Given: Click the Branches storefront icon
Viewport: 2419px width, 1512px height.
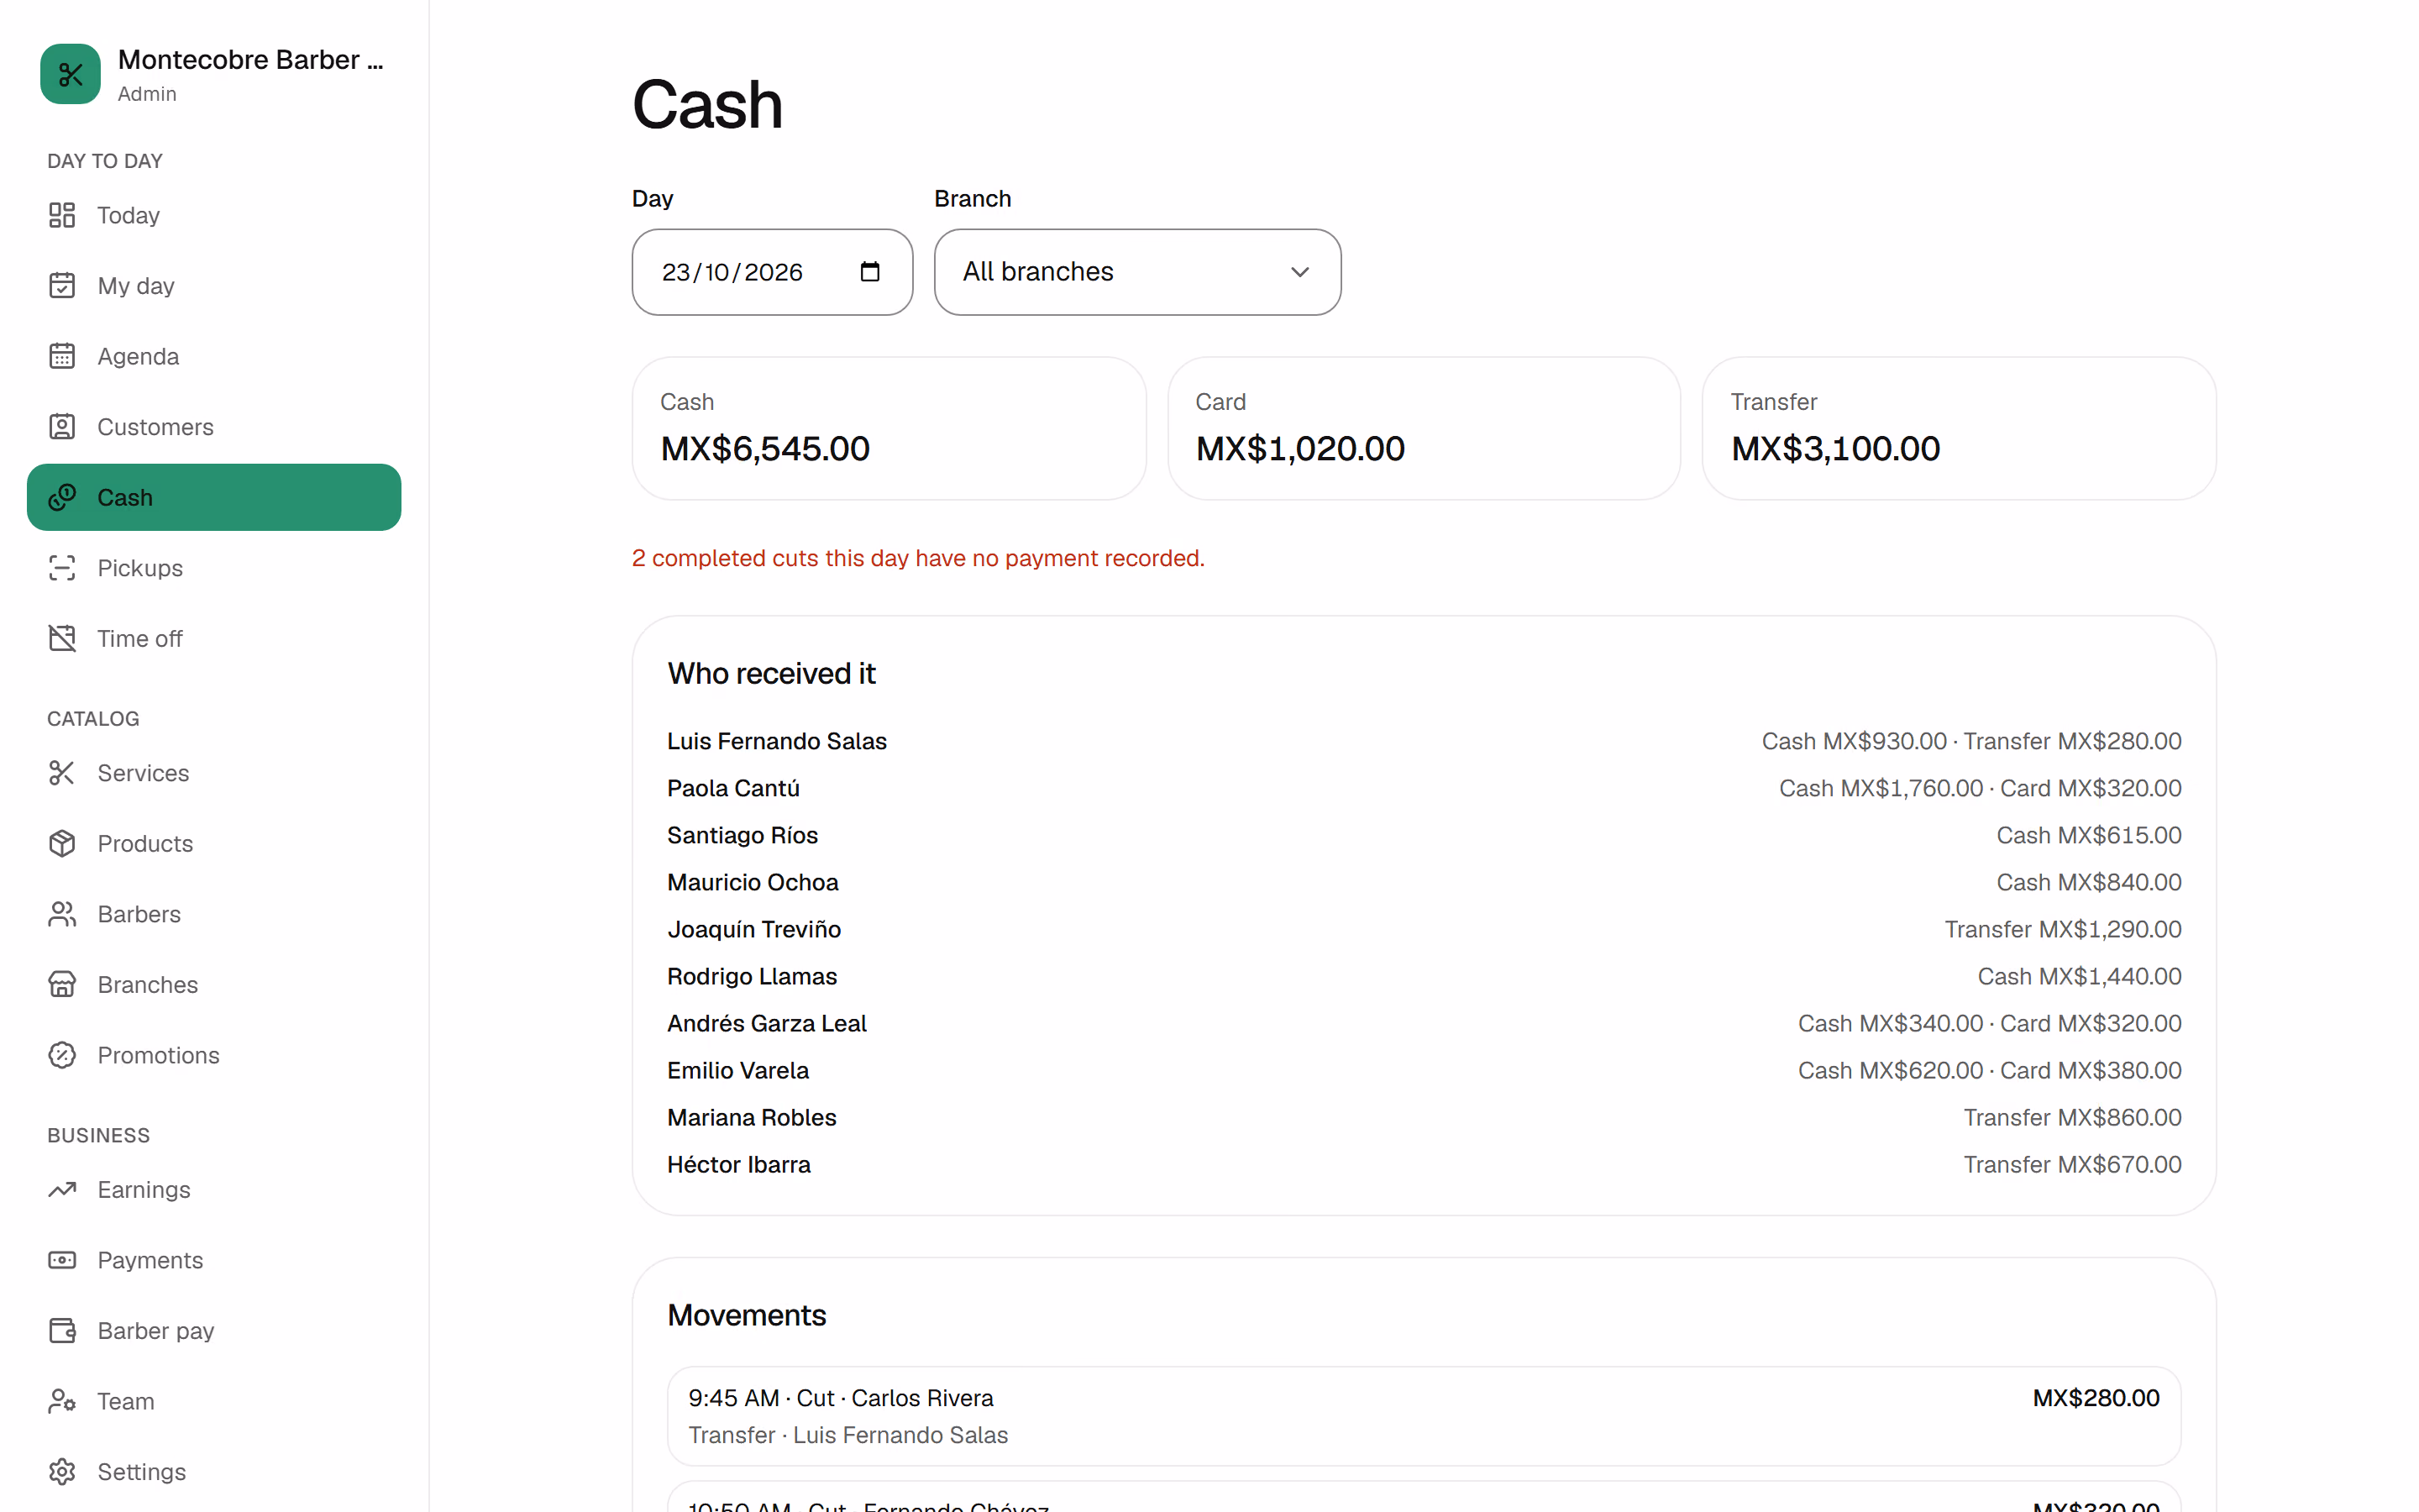Looking at the screenshot, I should coord(62,984).
